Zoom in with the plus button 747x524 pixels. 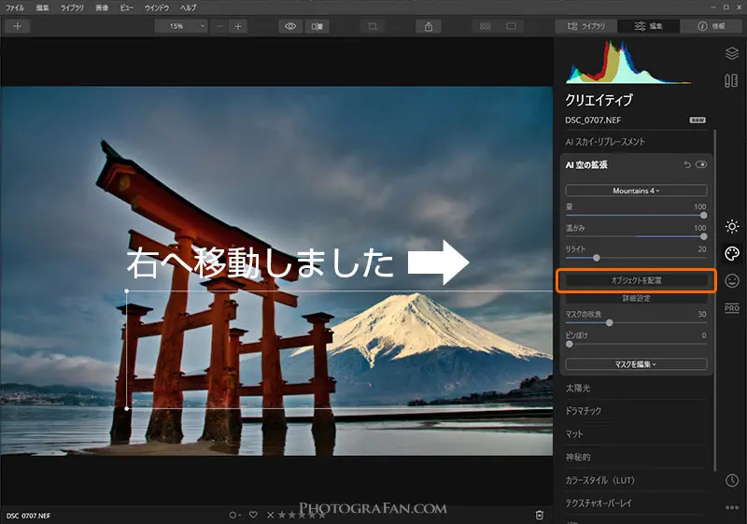click(238, 26)
